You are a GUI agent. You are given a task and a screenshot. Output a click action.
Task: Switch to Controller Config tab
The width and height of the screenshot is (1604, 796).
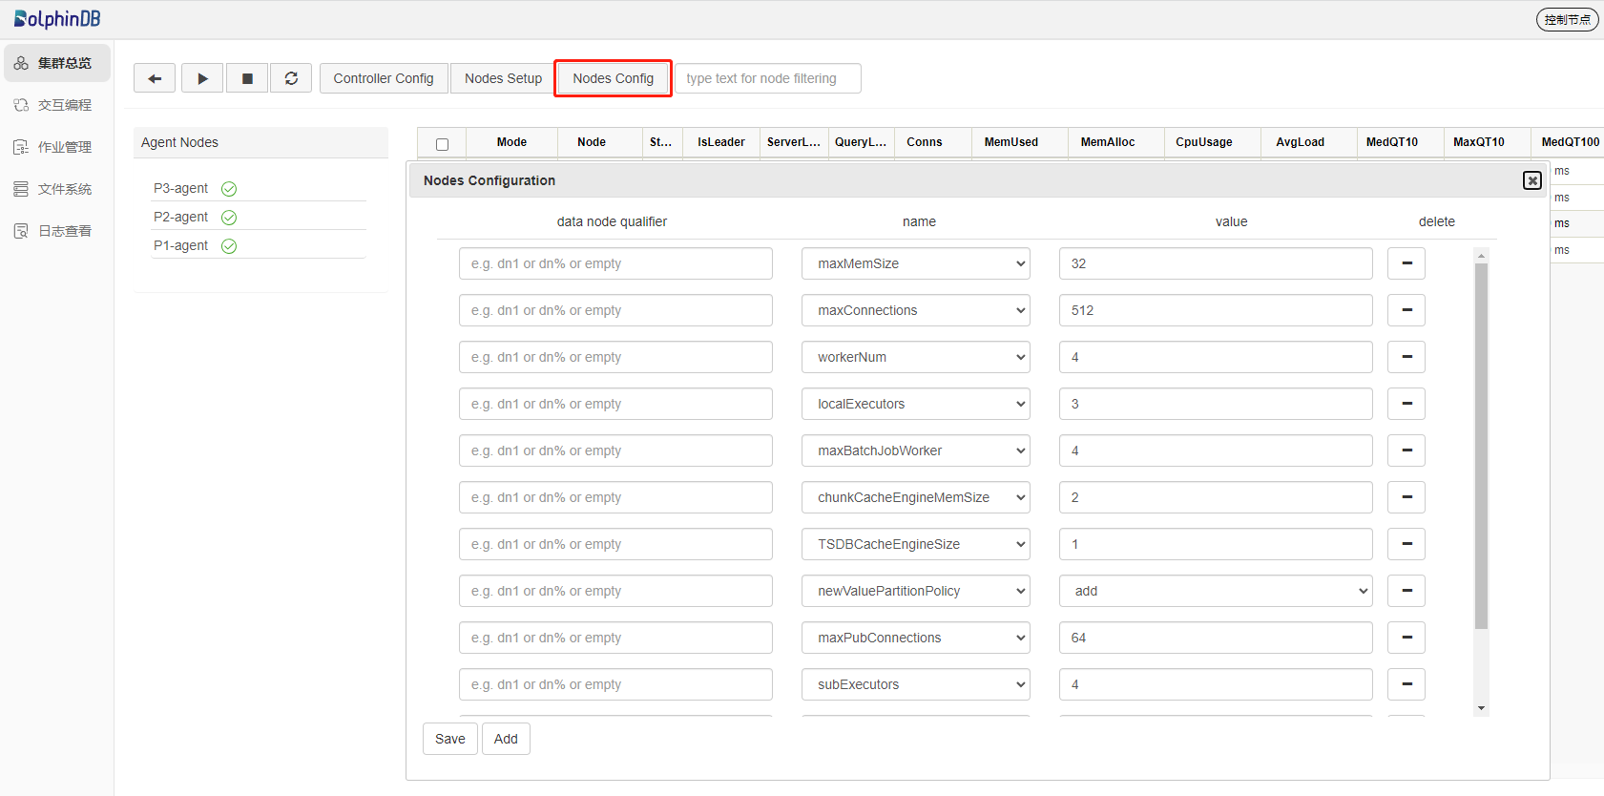pos(383,78)
